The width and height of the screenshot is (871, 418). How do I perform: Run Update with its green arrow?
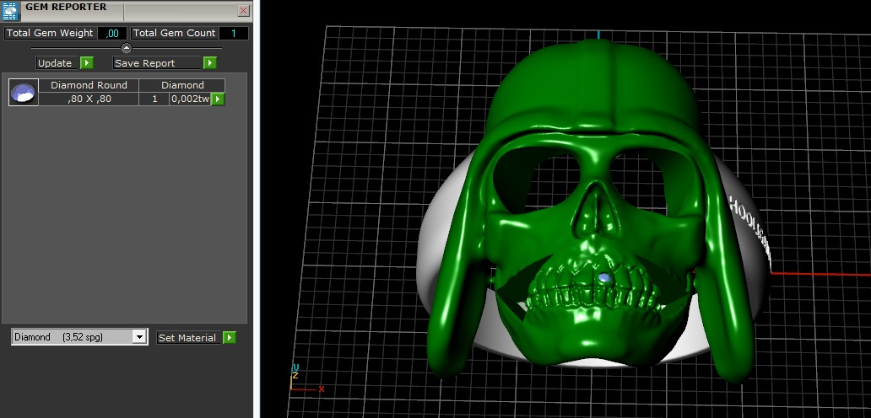tap(87, 63)
